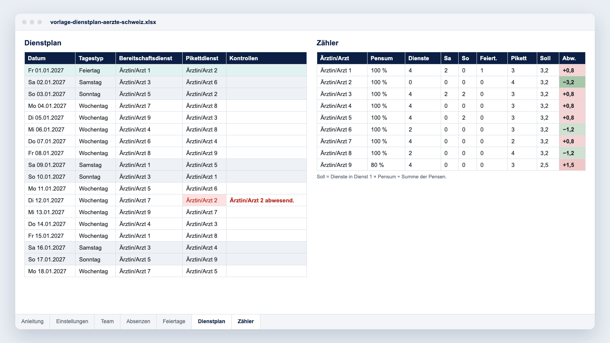
Task: Select the Absenzen sheet tab
Action: click(138, 321)
